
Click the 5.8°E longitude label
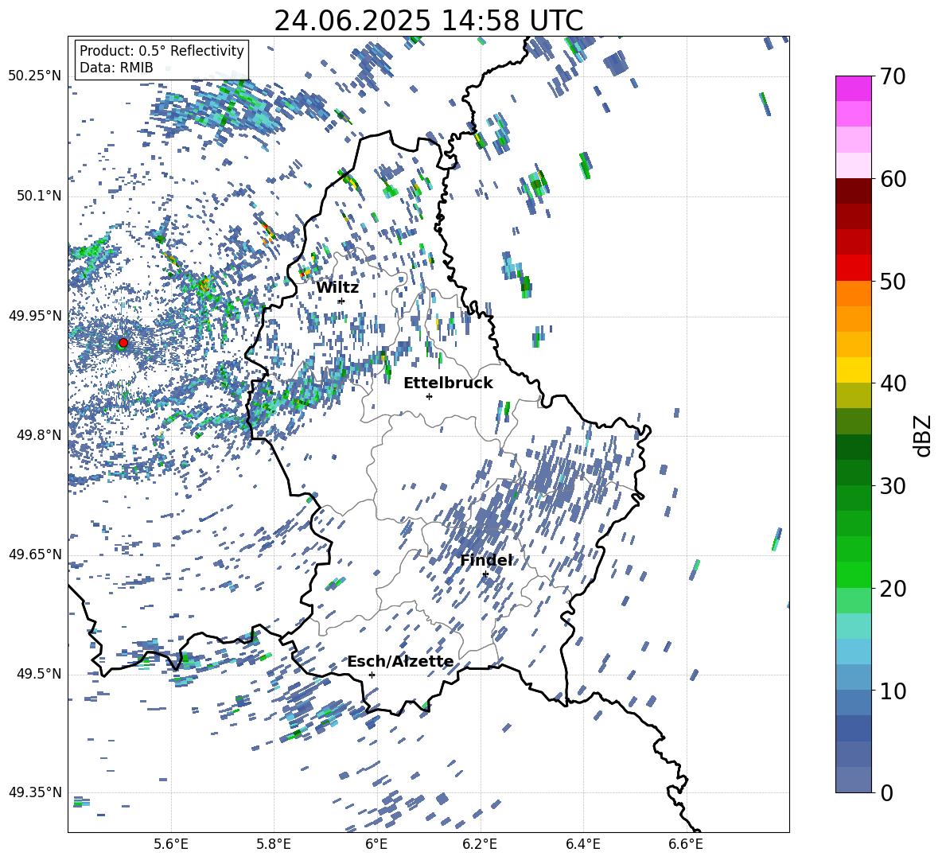click(274, 844)
